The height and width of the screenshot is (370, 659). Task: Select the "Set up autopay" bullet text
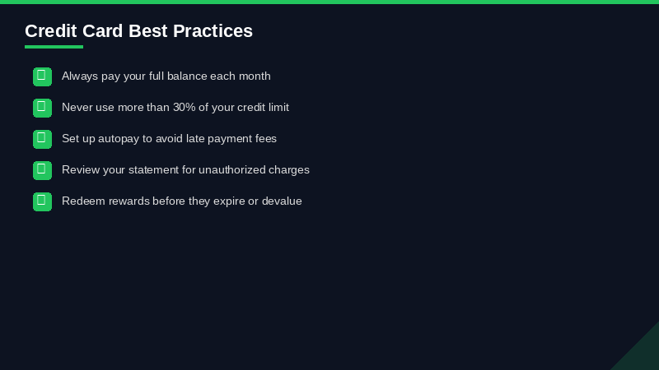point(169,139)
